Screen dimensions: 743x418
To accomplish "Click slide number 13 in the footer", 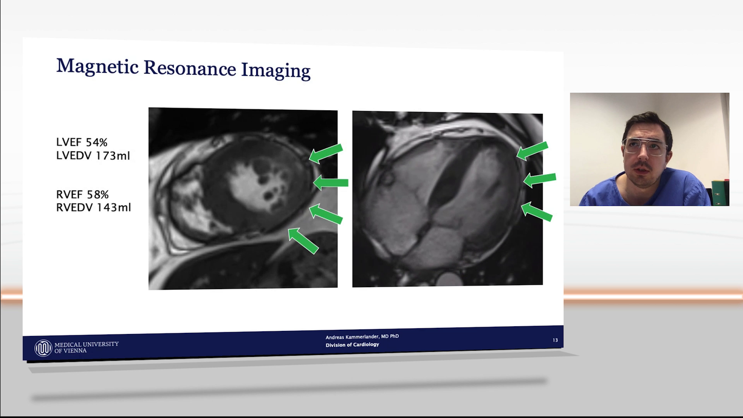I will click(x=555, y=340).
